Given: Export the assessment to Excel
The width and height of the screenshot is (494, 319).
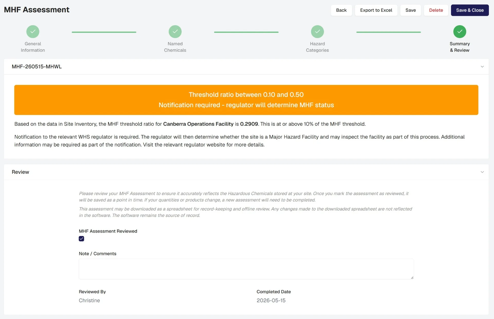Looking at the screenshot, I should coord(376,10).
